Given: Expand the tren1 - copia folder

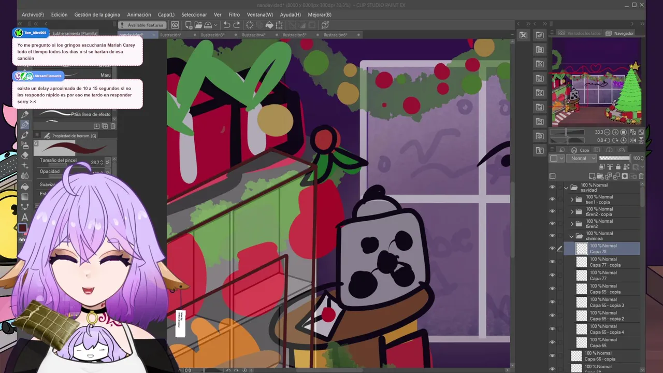Looking at the screenshot, I should coord(572,199).
